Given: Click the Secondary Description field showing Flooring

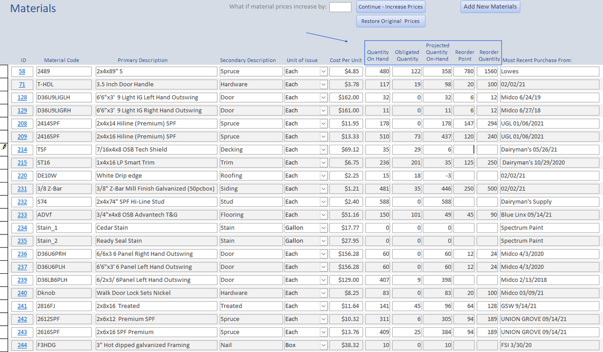Looking at the screenshot, I should click(x=251, y=215).
